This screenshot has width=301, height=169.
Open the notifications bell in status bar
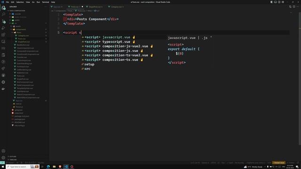point(298,163)
